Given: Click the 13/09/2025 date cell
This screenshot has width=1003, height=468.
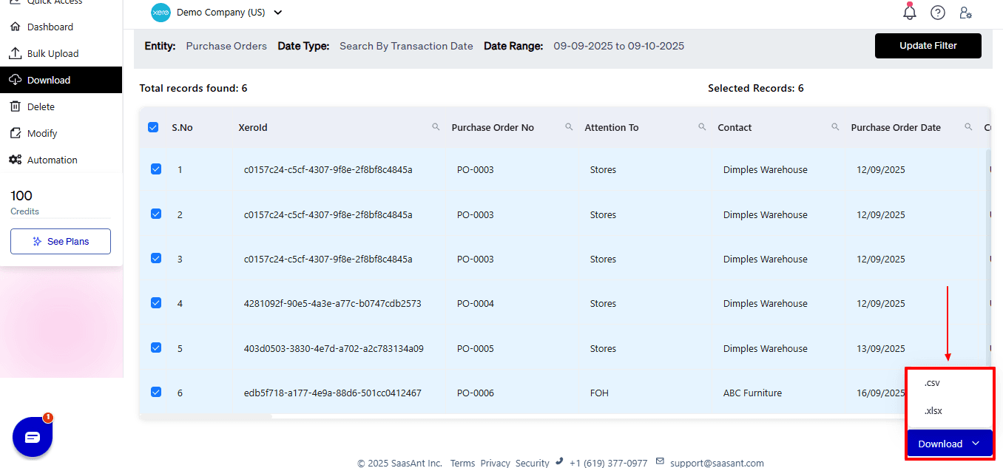Looking at the screenshot, I should [x=881, y=348].
